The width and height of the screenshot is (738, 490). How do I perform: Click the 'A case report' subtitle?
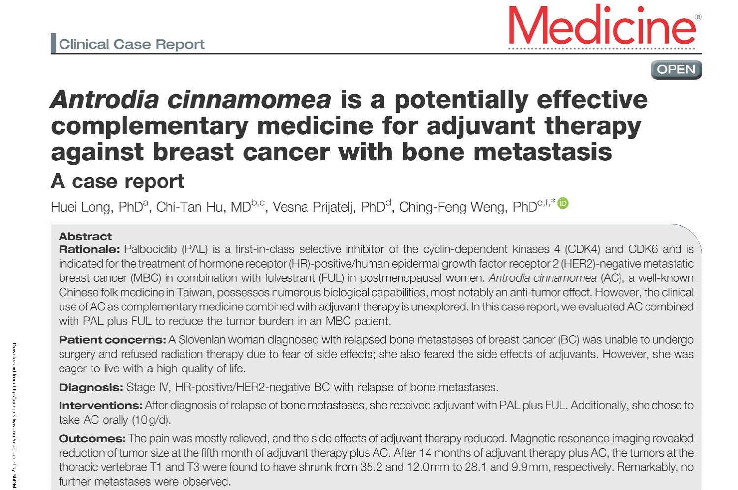click(117, 182)
